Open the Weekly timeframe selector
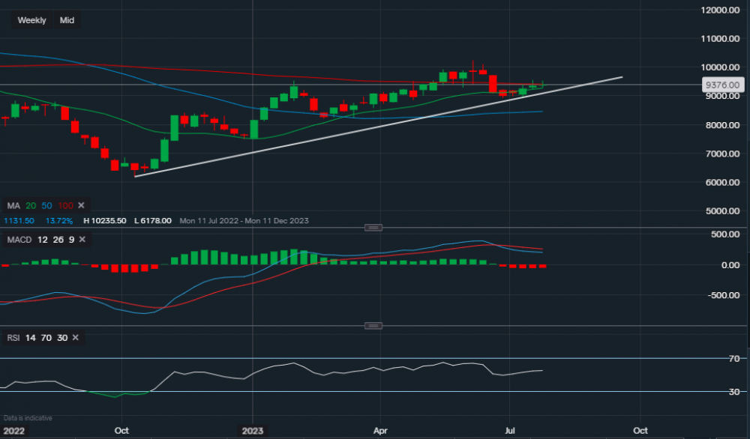 [x=31, y=20]
